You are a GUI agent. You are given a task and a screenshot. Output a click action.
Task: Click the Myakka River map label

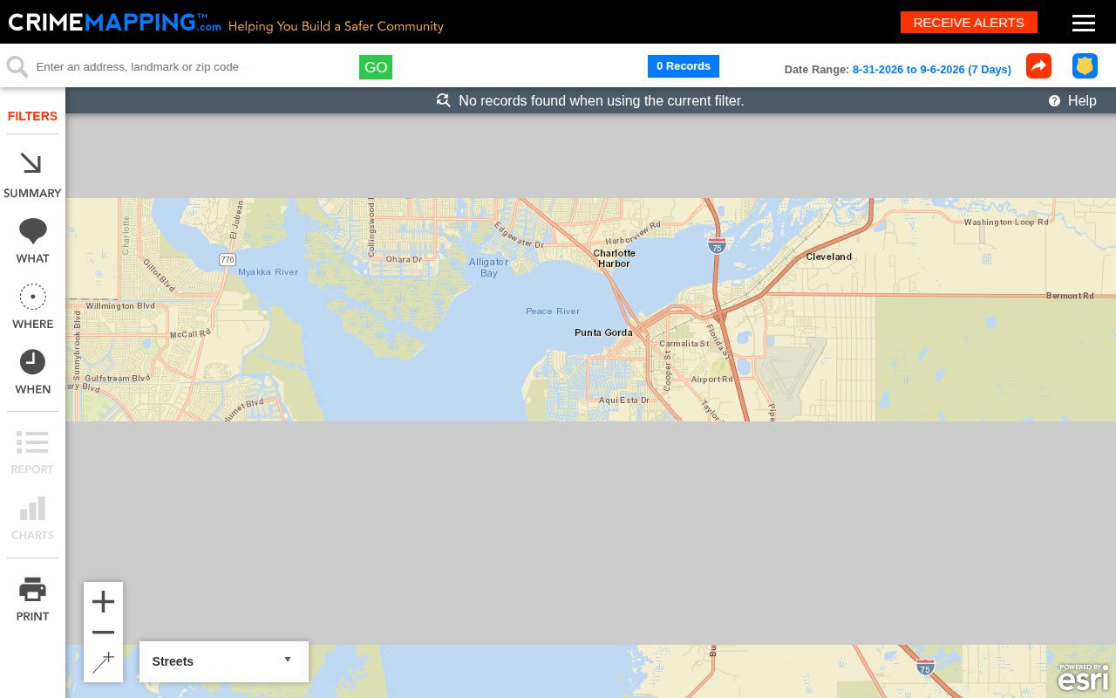(269, 272)
